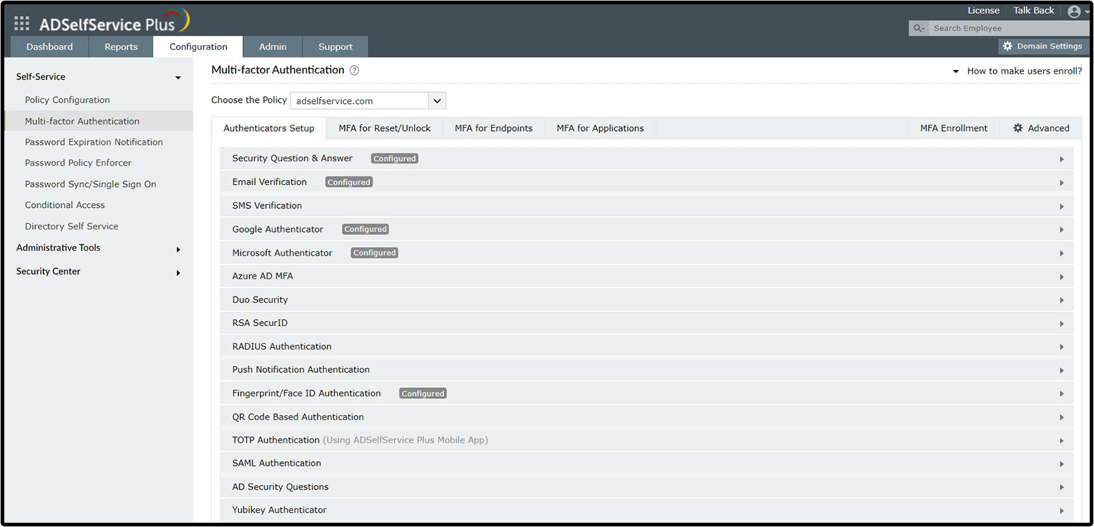Select Multi-factor Authentication in the sidebar
Image resolution: width=1094 pixels, height=527 pixels.
click(x=82, y=121)
